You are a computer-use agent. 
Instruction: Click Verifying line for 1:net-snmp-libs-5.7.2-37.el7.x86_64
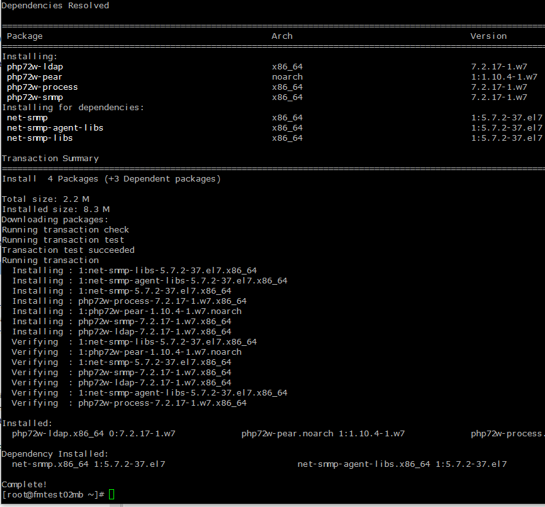click(134, 341)
